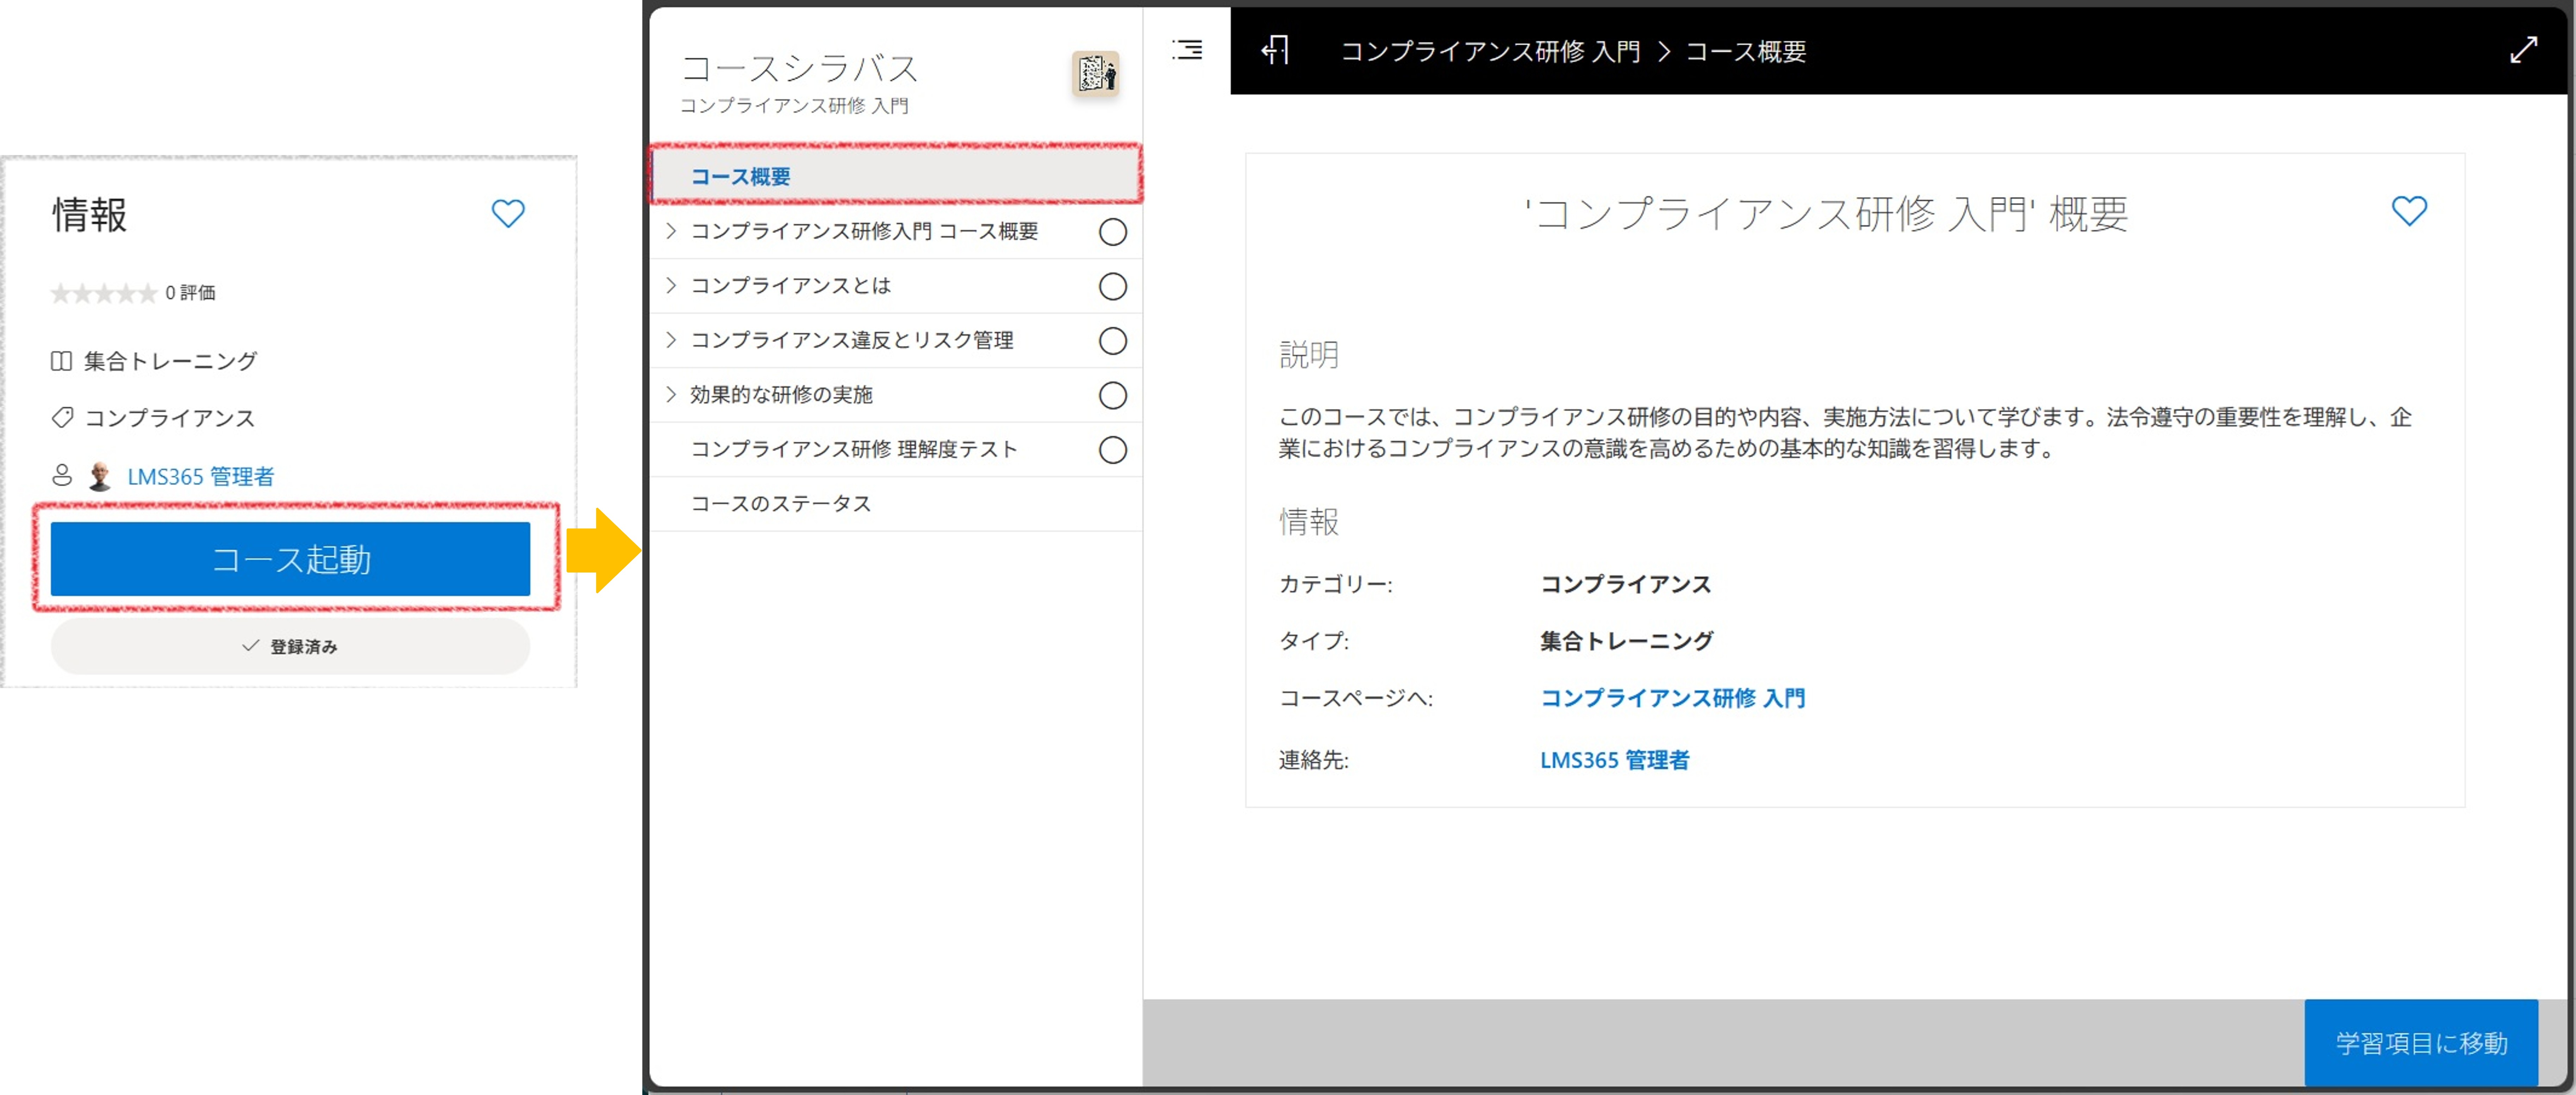The width and height of the screenshot is (2576, 1095).
Task: Expand chevron for コンプライアンス研修入門 コース概要
Action: 671,231
